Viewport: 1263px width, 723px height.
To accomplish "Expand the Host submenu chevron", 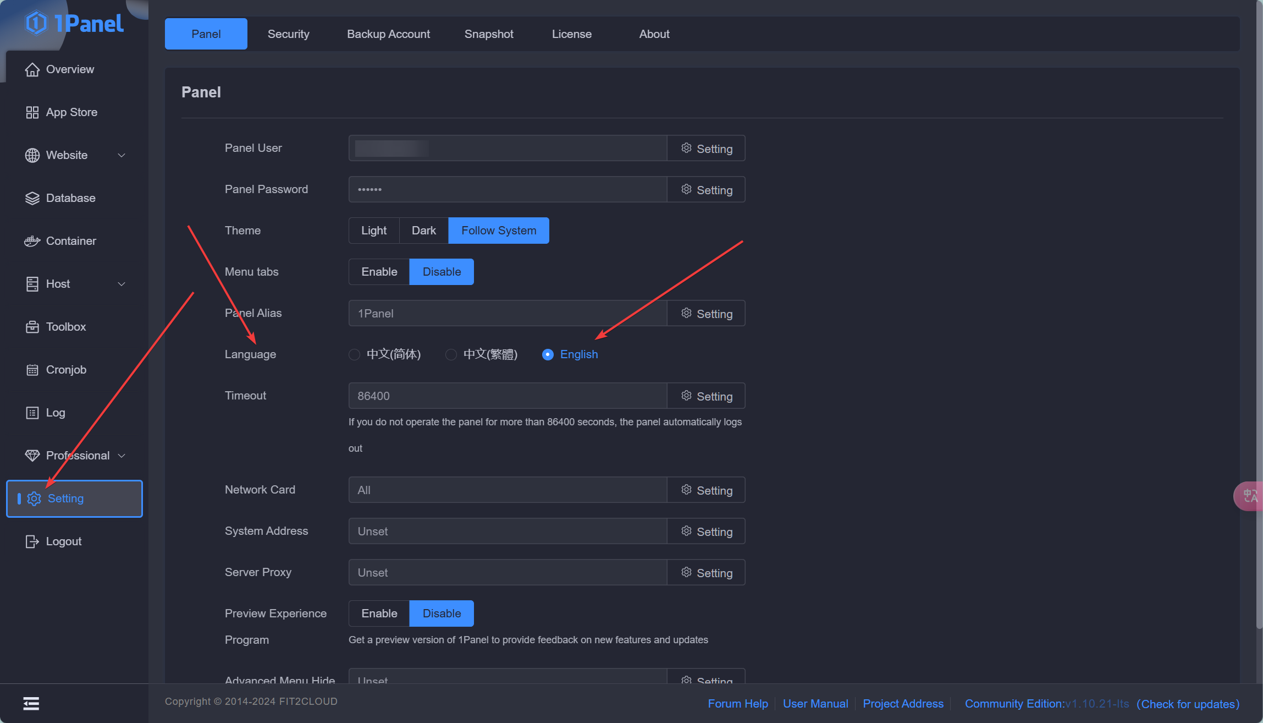I will click(122, 284).
